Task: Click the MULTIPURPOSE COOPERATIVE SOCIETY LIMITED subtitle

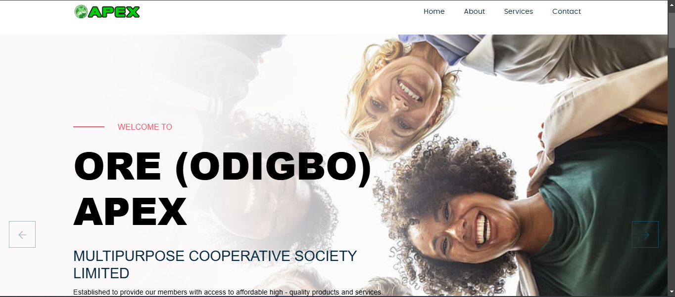Action: point(215,264)
